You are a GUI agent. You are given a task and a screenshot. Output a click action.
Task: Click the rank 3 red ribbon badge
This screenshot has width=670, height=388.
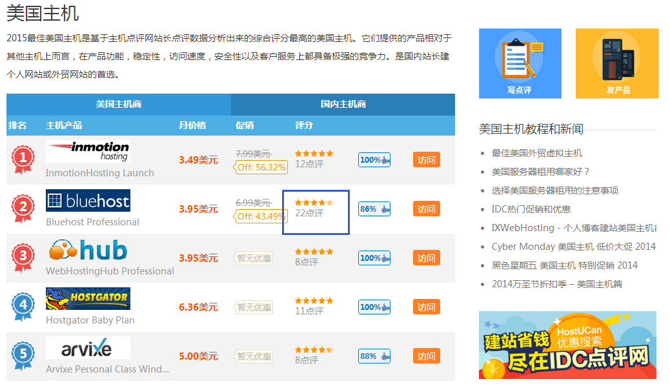tap(23, 258)
